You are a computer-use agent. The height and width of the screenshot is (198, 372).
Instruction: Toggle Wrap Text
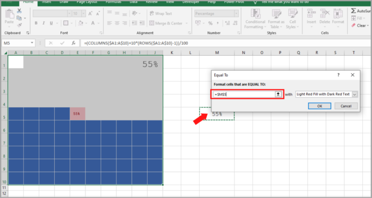160,13
